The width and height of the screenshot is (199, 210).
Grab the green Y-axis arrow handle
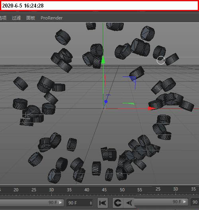[x=103, y=60]
